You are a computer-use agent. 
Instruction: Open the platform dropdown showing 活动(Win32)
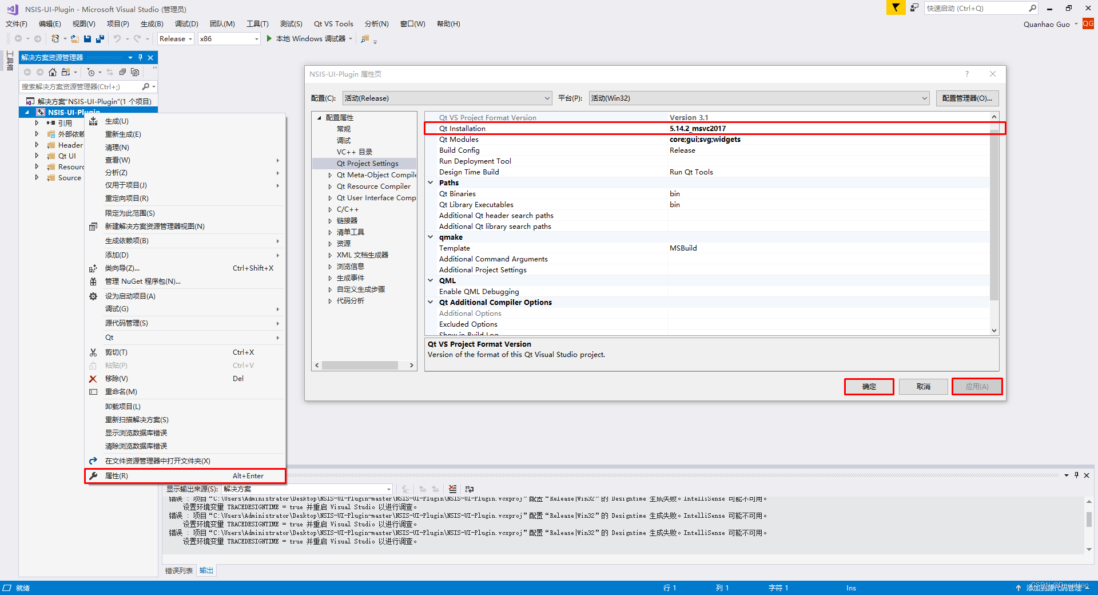point(759,98)
